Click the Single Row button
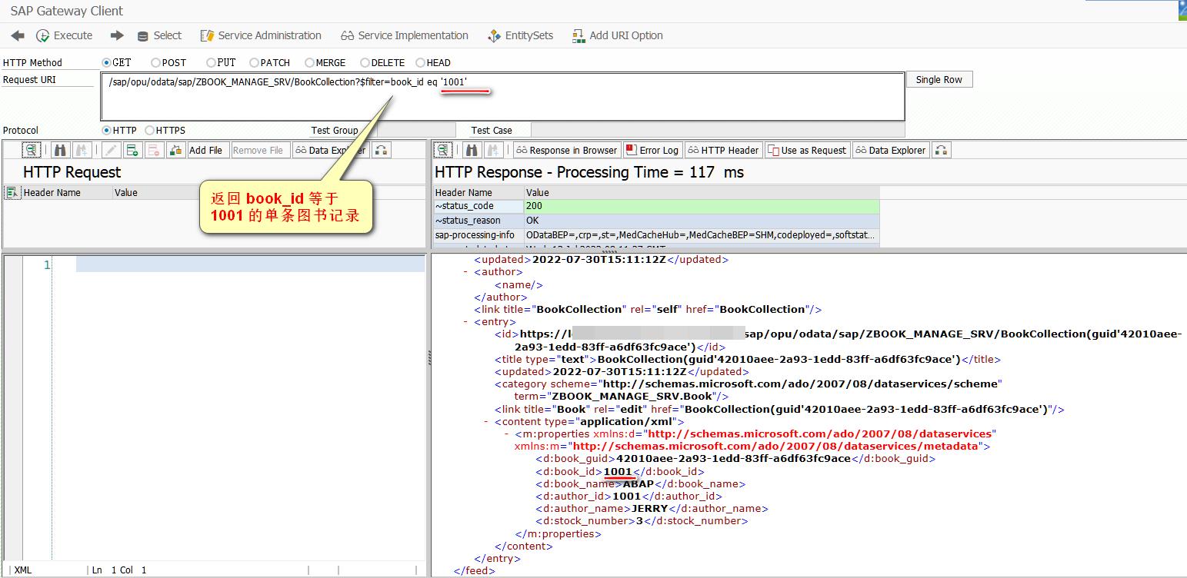This screenshot has height=578, width=1187. (x=939, y=80)
